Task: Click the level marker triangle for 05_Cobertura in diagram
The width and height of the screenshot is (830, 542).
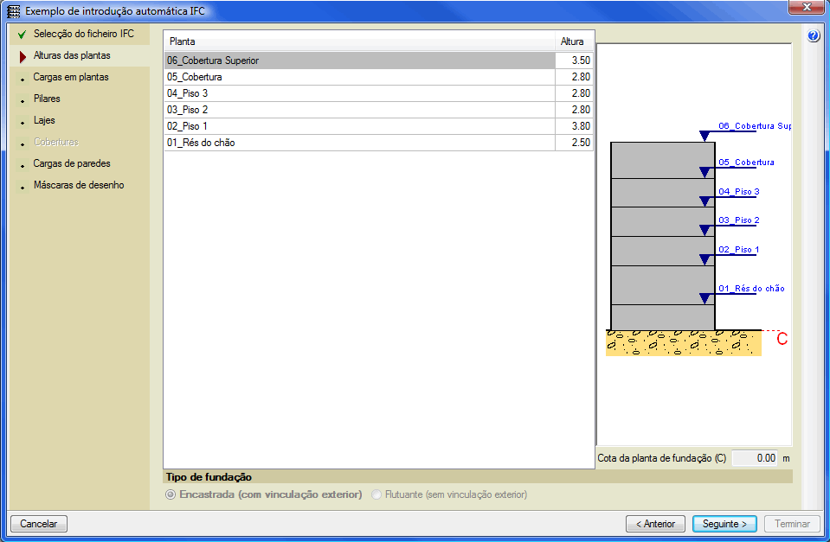Action: [705, 172]
